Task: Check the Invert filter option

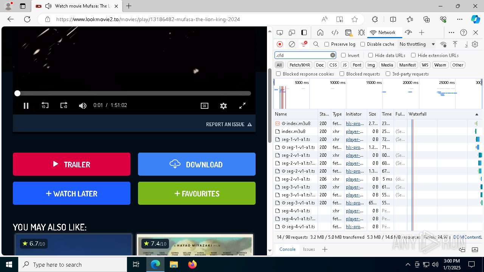Action: tap(343, 55)
